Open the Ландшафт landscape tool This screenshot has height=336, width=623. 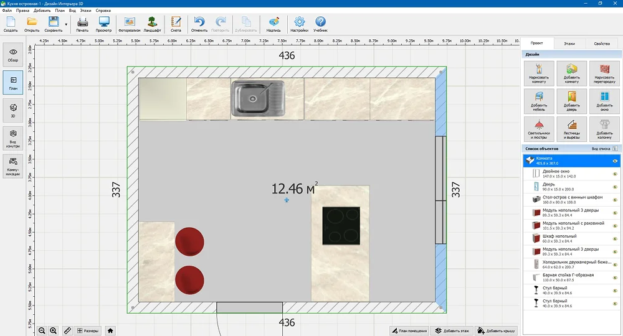[152, 24]
